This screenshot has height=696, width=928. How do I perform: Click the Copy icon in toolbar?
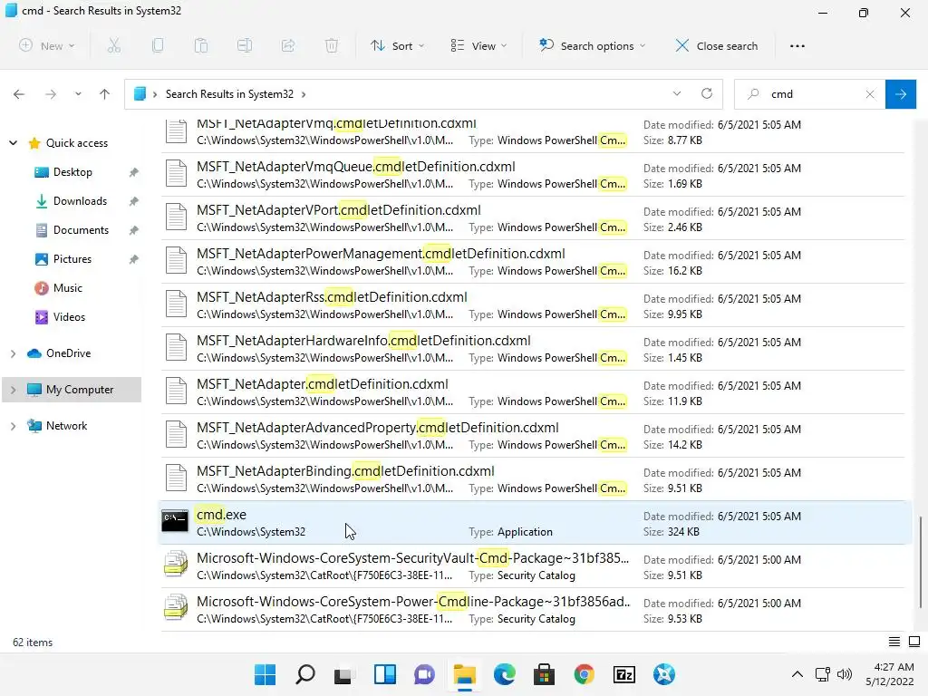pyautogui.click(x=158, y=45)
